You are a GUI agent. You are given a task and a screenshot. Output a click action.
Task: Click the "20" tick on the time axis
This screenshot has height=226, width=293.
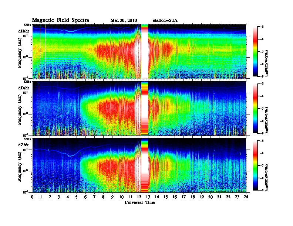pyautogui.click(x=211, y=197)
